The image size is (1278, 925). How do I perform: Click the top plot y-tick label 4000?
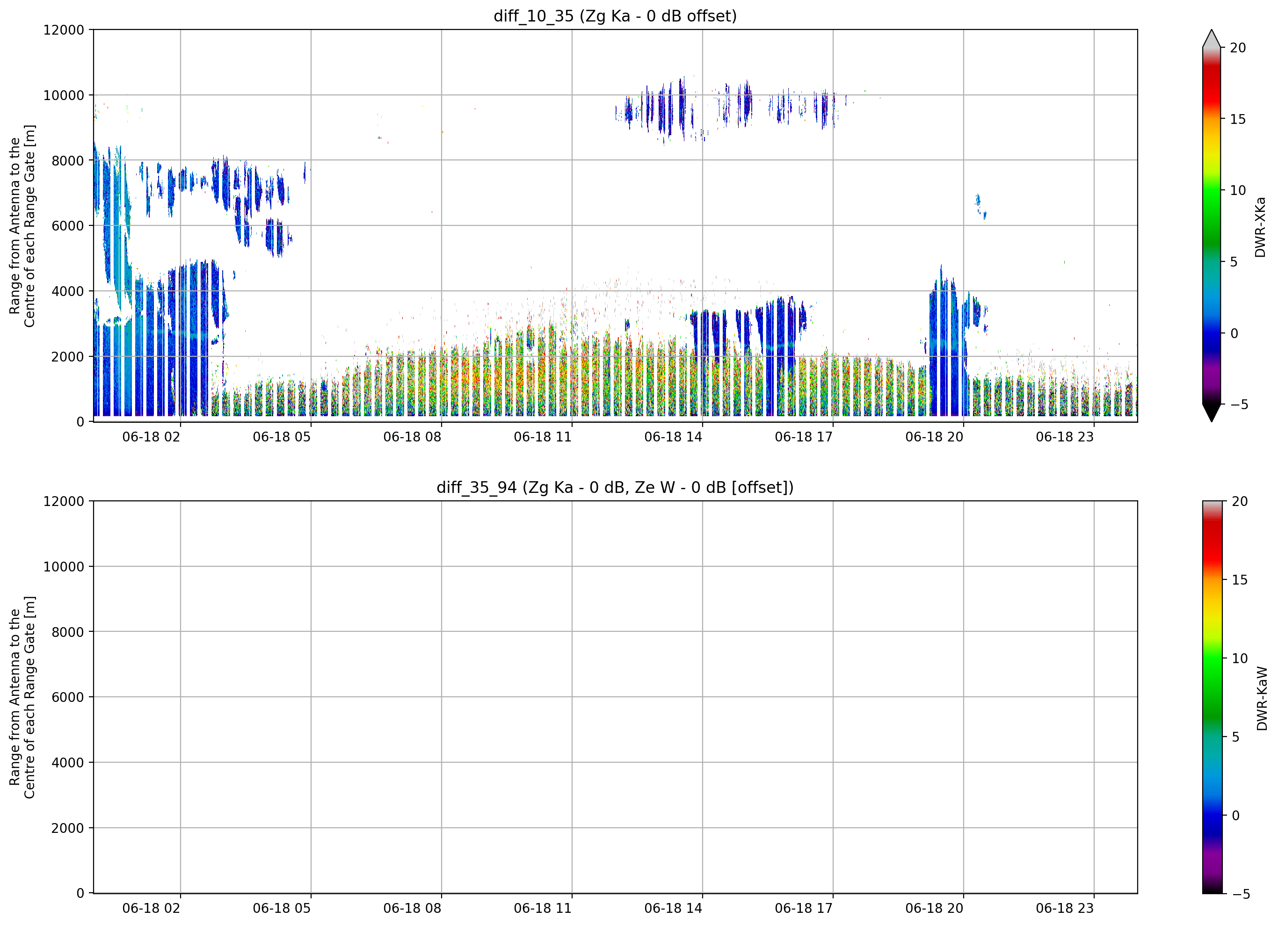(x=68, y=291)
